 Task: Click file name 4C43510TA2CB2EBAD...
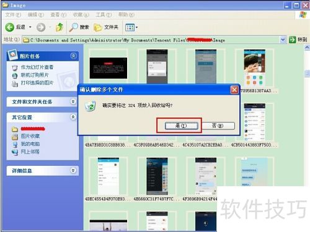205,145
